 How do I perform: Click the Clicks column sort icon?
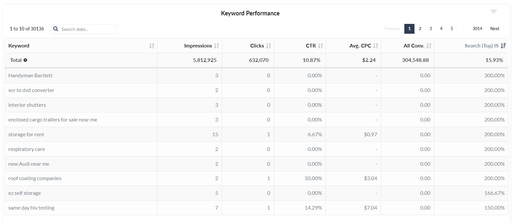coord(268,46)
